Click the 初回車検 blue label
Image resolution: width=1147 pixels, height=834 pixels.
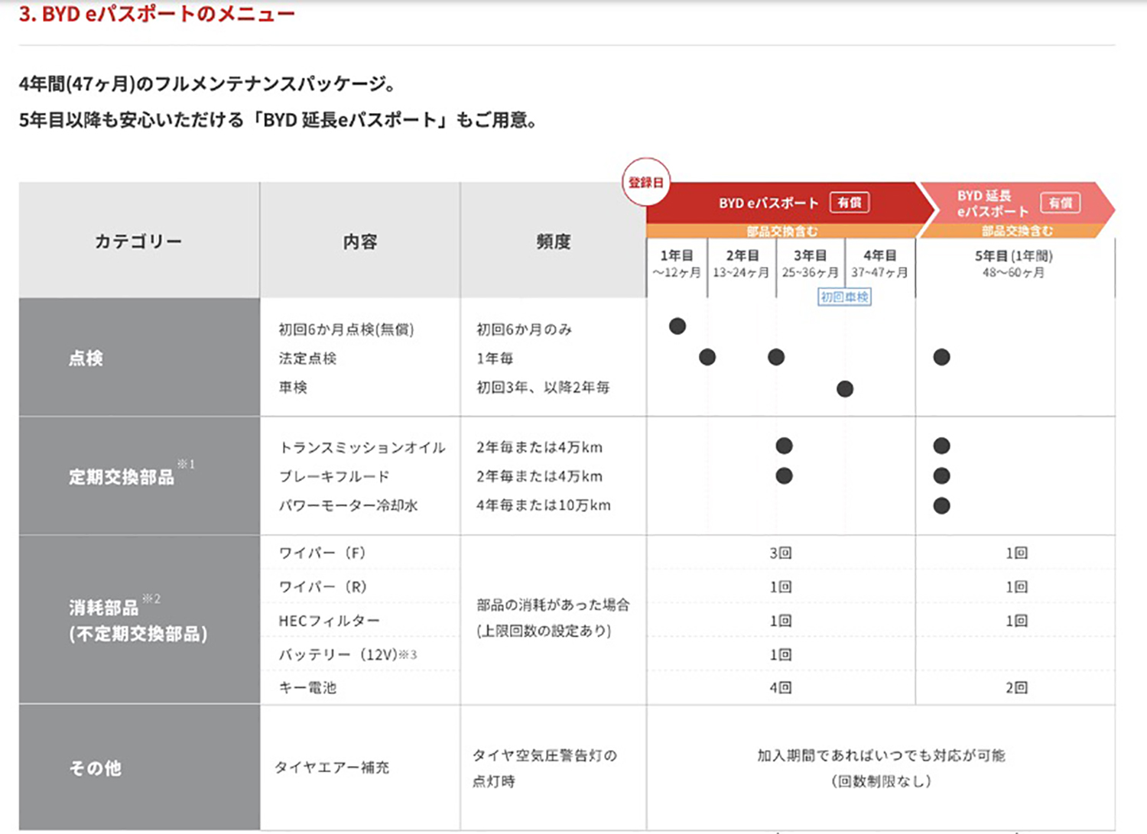click(844, 297)
